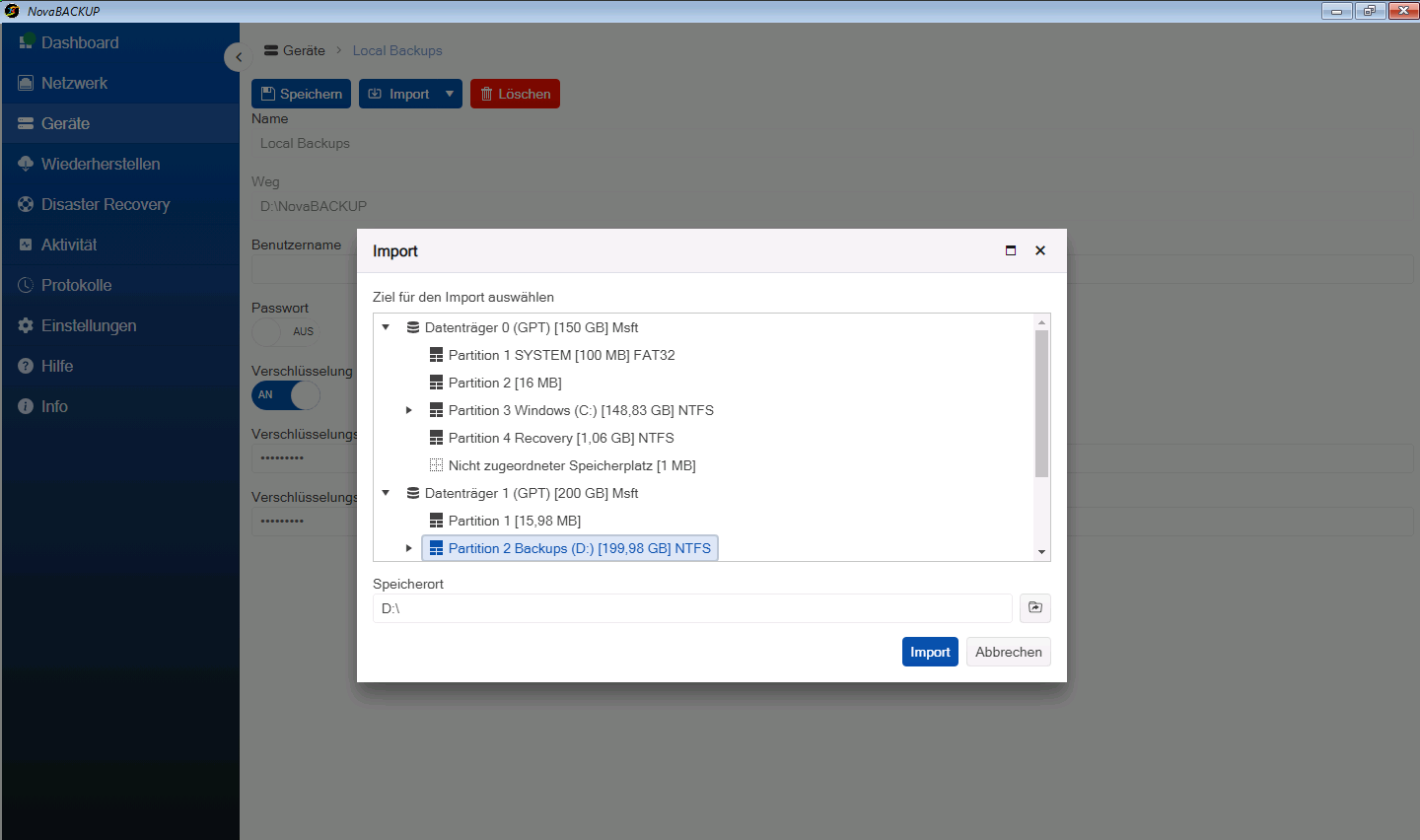1420x840 pixels.
Task: Maximize the Import dialog
Action: 1011,250
